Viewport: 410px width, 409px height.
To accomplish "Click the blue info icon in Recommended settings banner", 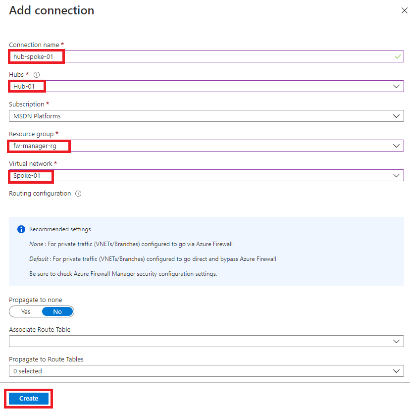I will (20, 229).
